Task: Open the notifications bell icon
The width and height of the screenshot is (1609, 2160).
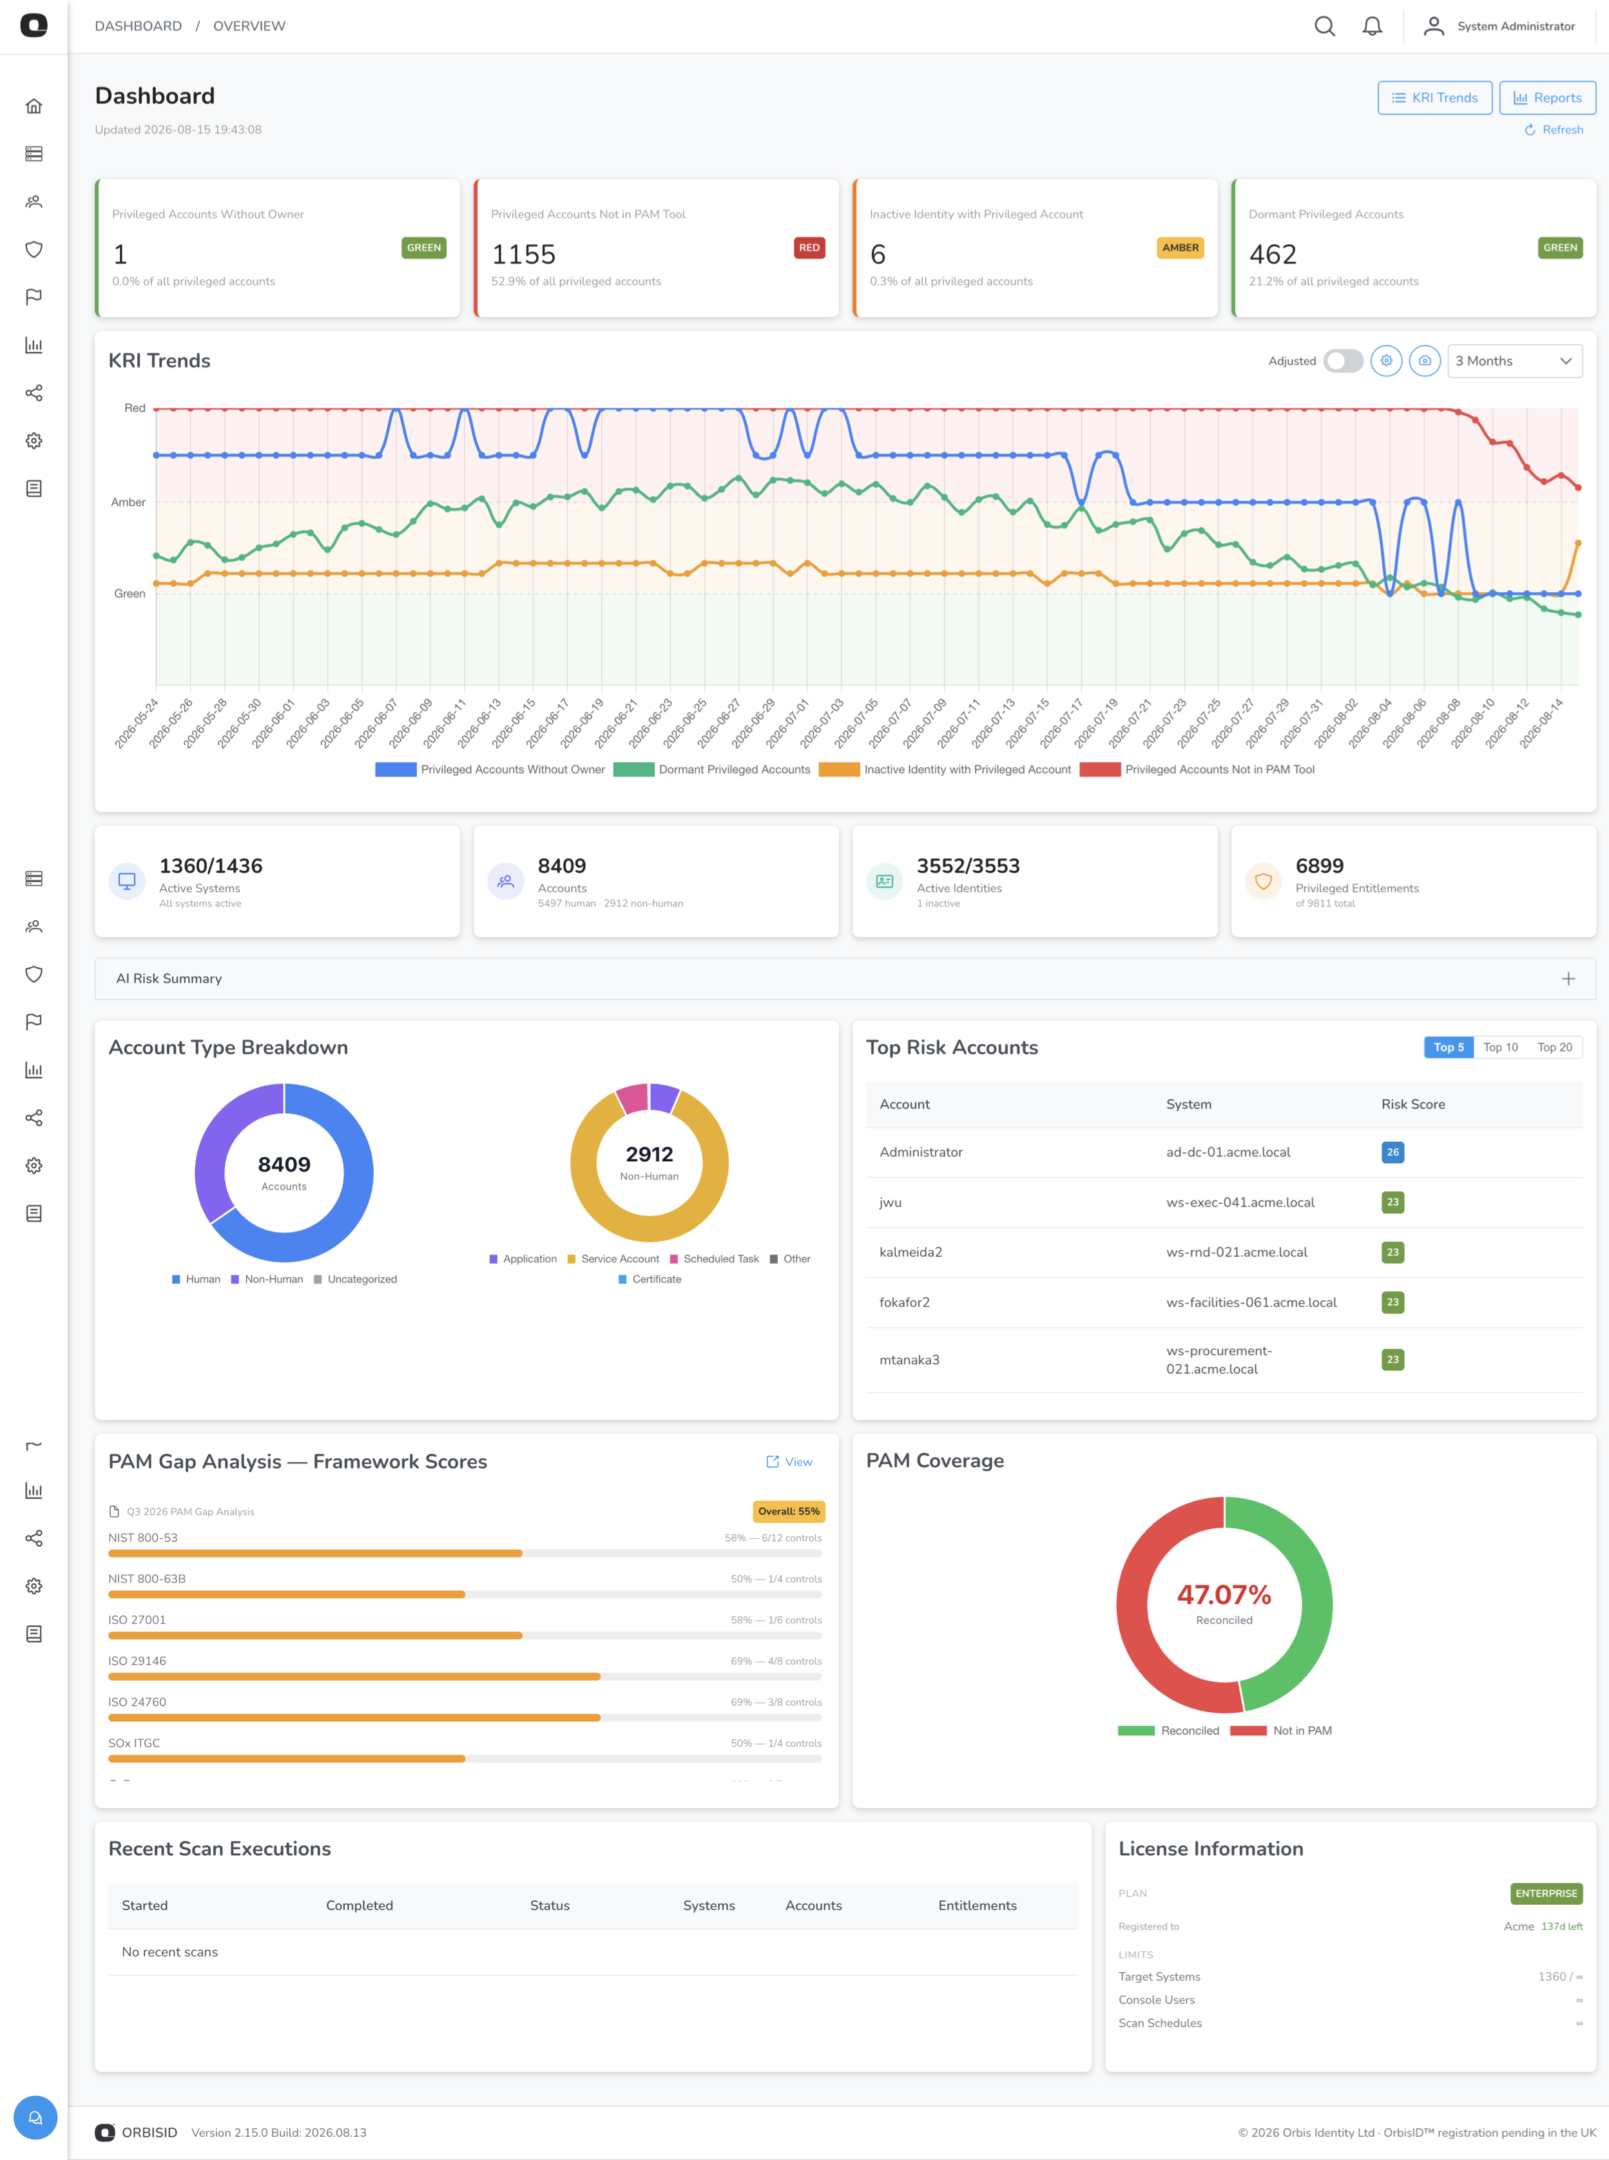Action: click(x=1373, y=26)
